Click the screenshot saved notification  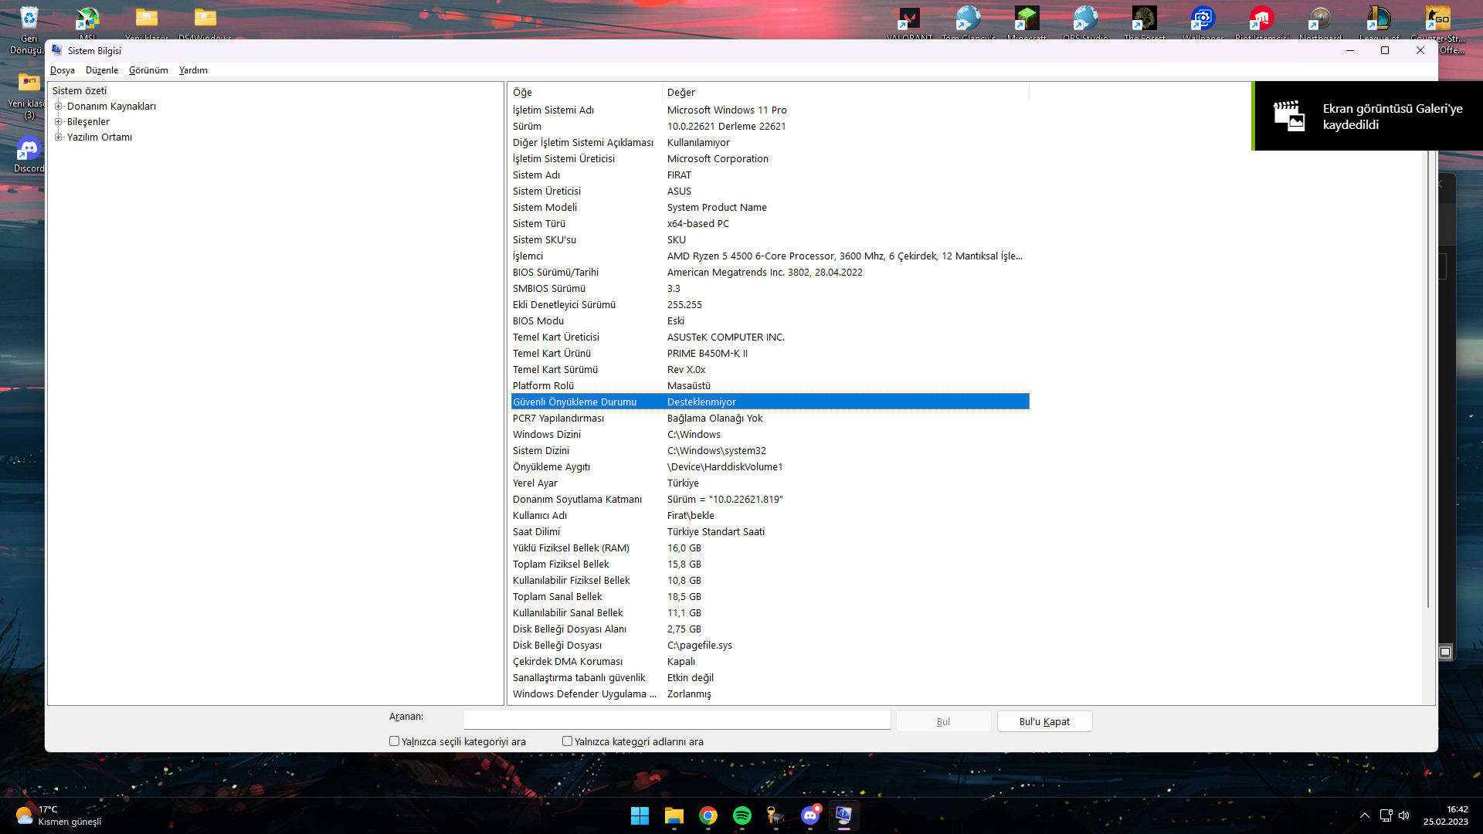(1367, 116)
